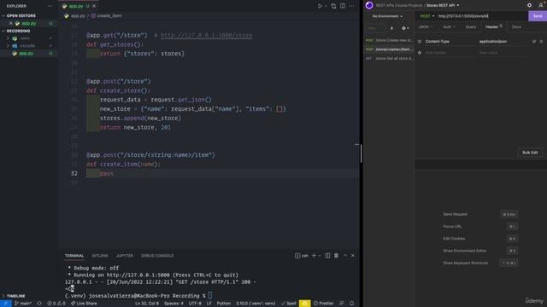
Task: Click the yellow highlighted status bar icon
Action: [304, 304]
